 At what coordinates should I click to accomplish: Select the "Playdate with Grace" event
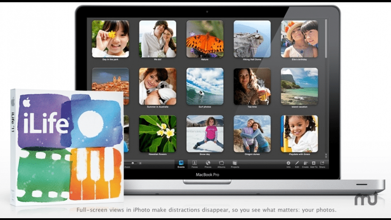pos(299,133)
